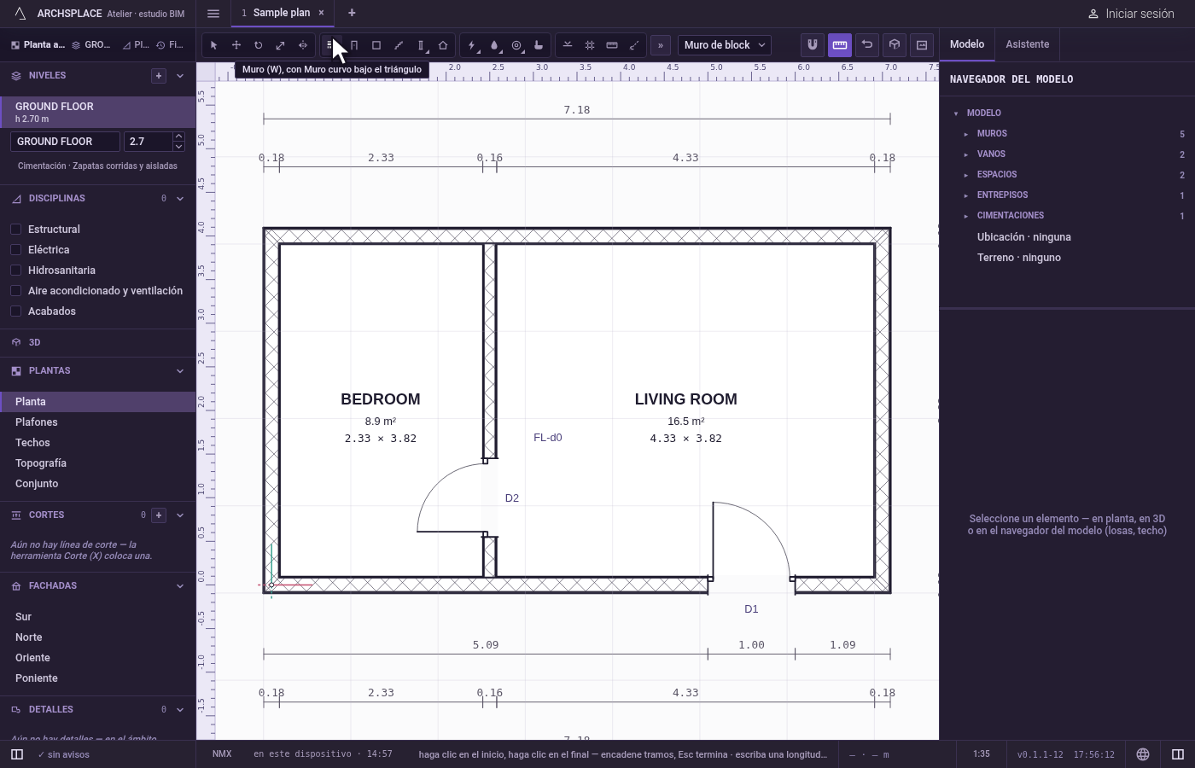The height and width of the screenshot is (768, 1195).
Task: Add a new level with plus button
Action: tap(159, 76)
